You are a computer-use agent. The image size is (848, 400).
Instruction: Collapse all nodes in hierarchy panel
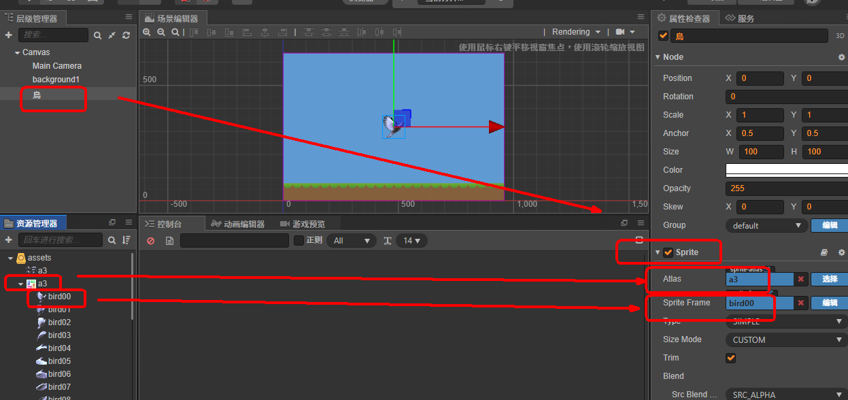pos(112,35)
